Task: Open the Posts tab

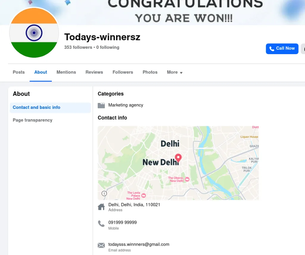Action: coord(19,72)
